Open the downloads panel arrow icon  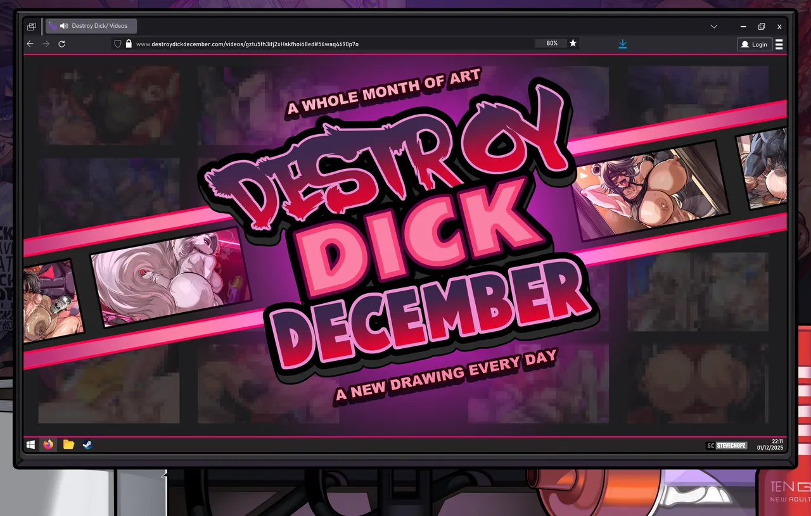(x=623, y=44)
